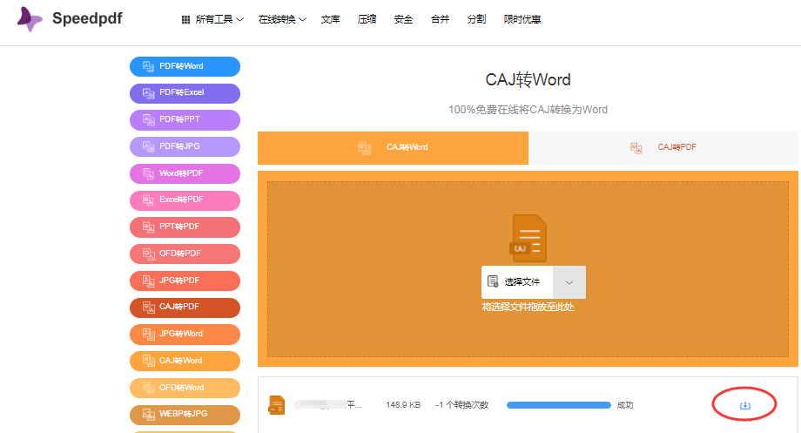Click the icon in JPG转PDF button
Image resolution: width=801 pixels, height=433 pixels.
[x=148, y=281]
